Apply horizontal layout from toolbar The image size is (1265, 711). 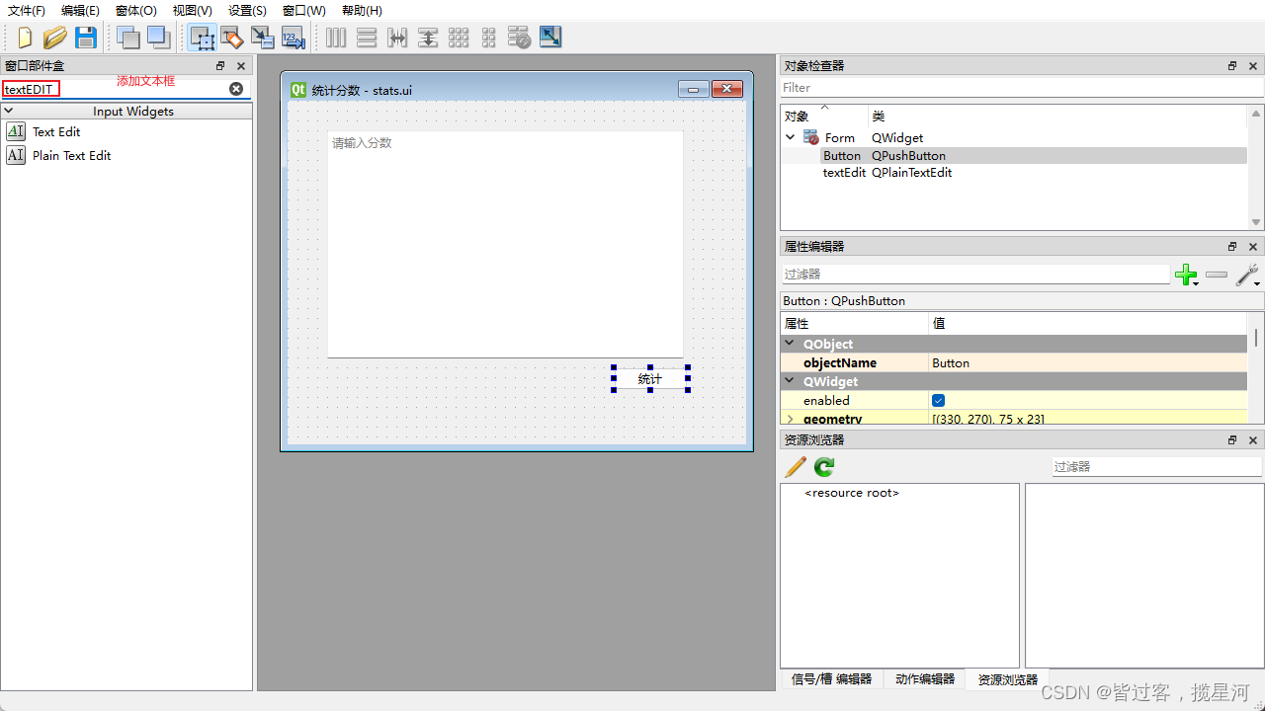click(336, 38)
